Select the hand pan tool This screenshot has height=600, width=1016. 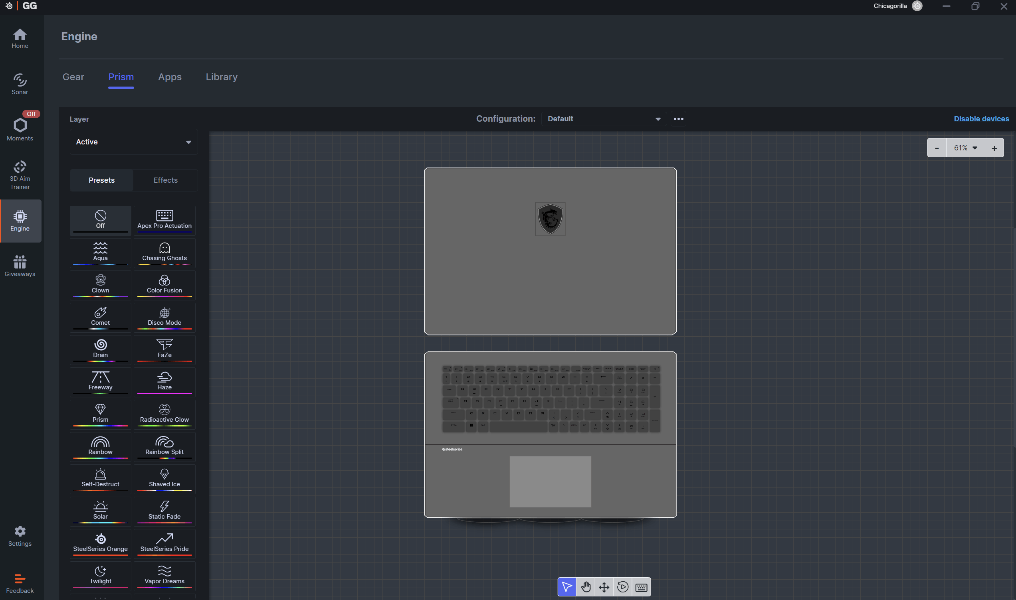click(585, 587)
